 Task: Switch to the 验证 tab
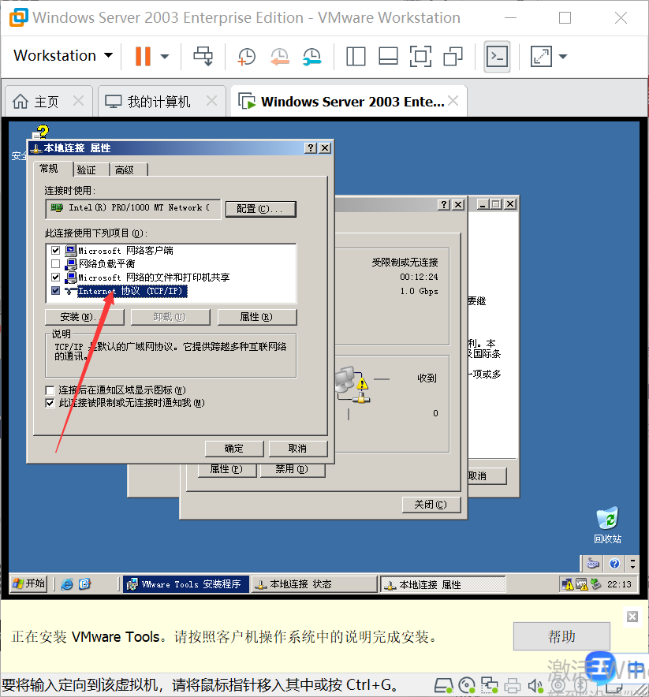pyautogui.click(x=88, y=169)
